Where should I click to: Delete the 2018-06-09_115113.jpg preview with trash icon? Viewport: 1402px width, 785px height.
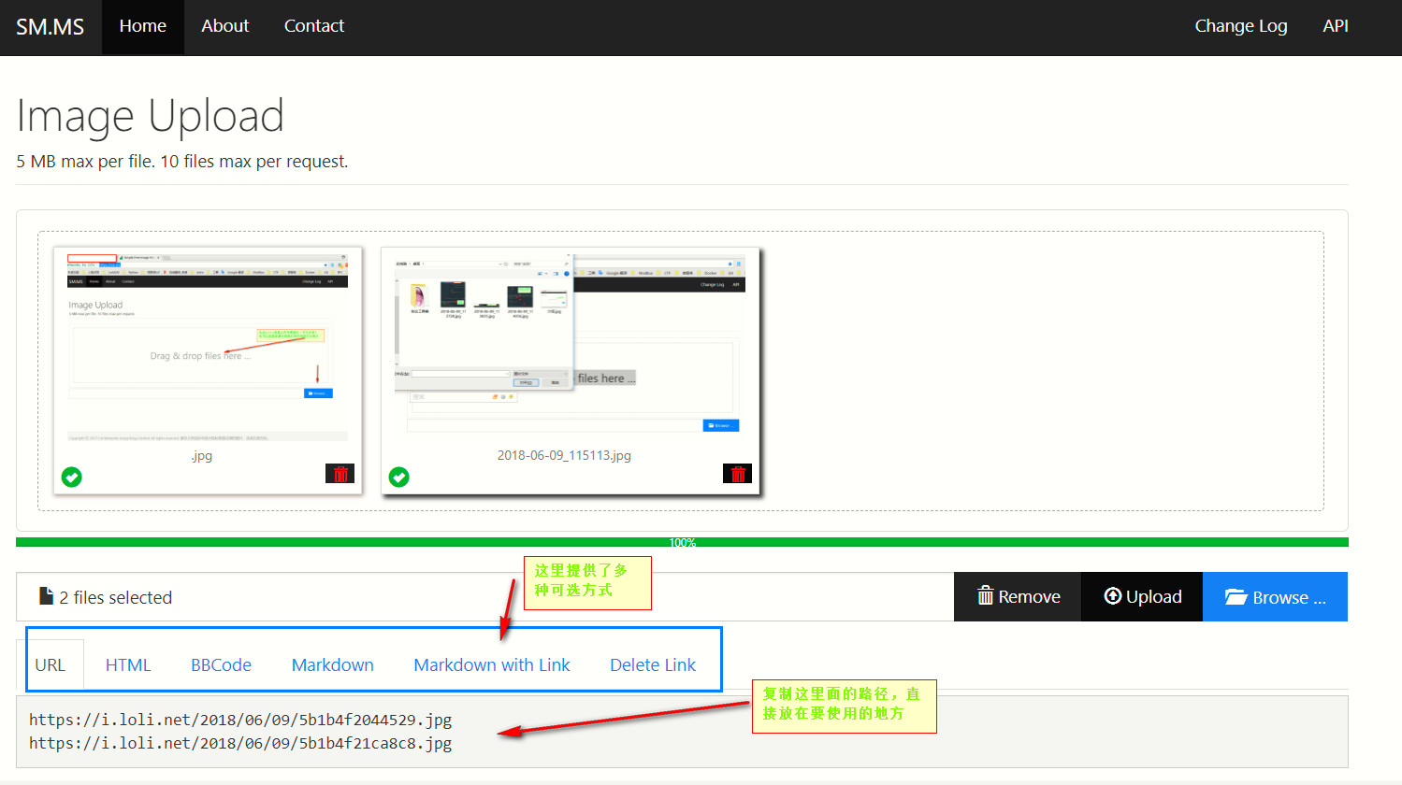pos(737,474)
